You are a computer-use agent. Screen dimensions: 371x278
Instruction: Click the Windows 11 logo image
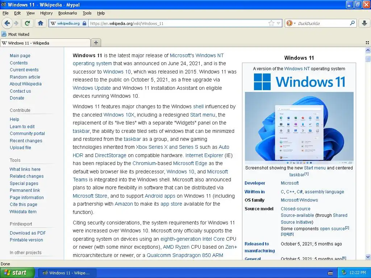coord(299,82)
